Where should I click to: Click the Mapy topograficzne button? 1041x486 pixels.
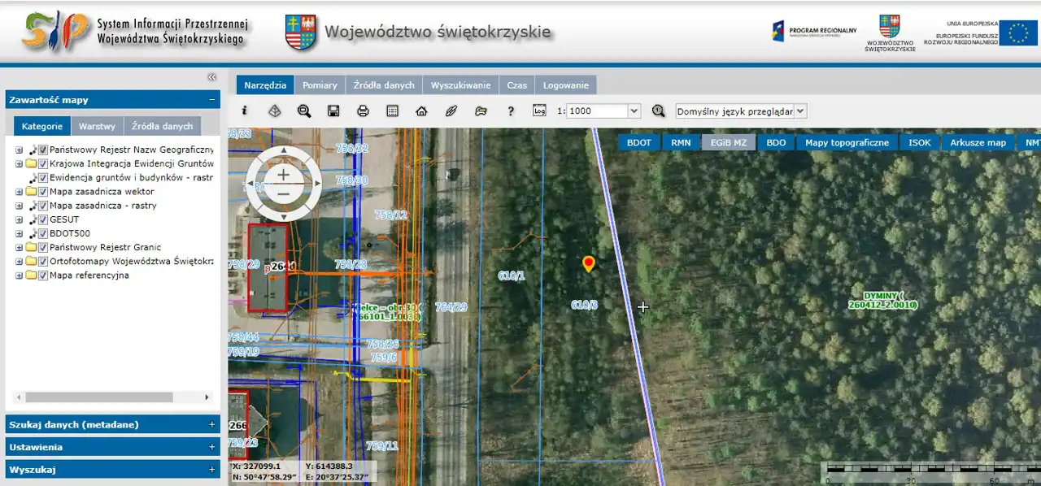[847, 142]
